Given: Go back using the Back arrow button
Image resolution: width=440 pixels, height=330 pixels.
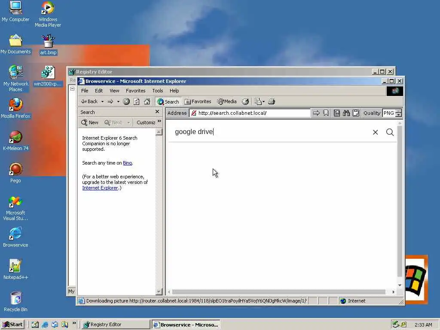Looking at the screenshot, I should tap(89, 101).
